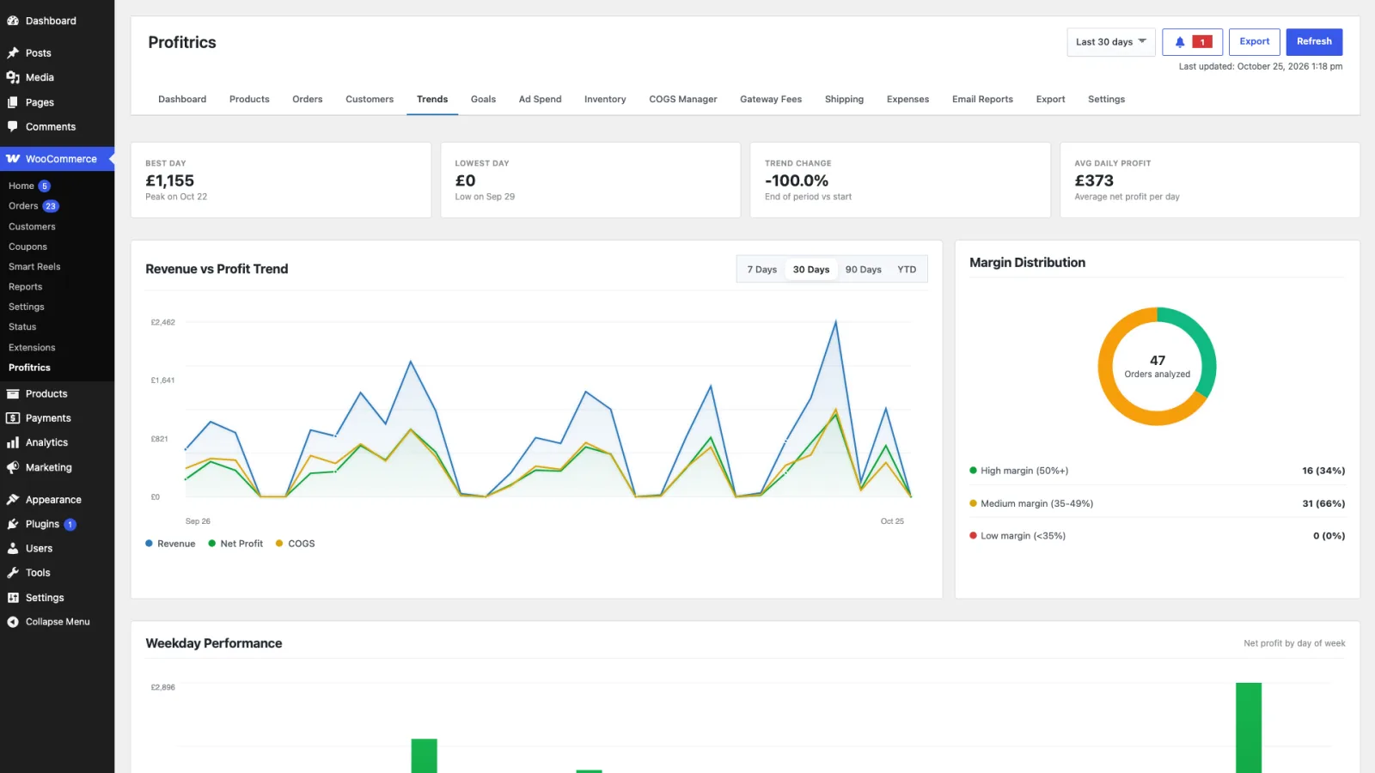Select the 30 Days range toggle
The height and width of the screenshot is (773, 1375).
[x=811, y=270]
